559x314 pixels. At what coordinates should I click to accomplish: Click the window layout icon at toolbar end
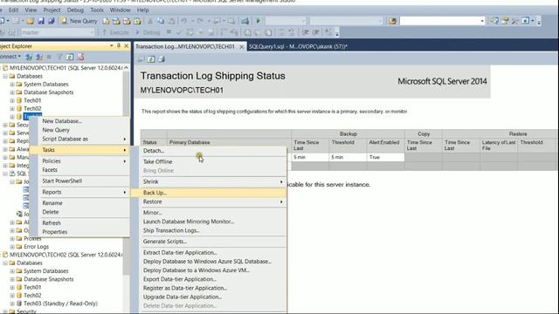click(525, 21)
